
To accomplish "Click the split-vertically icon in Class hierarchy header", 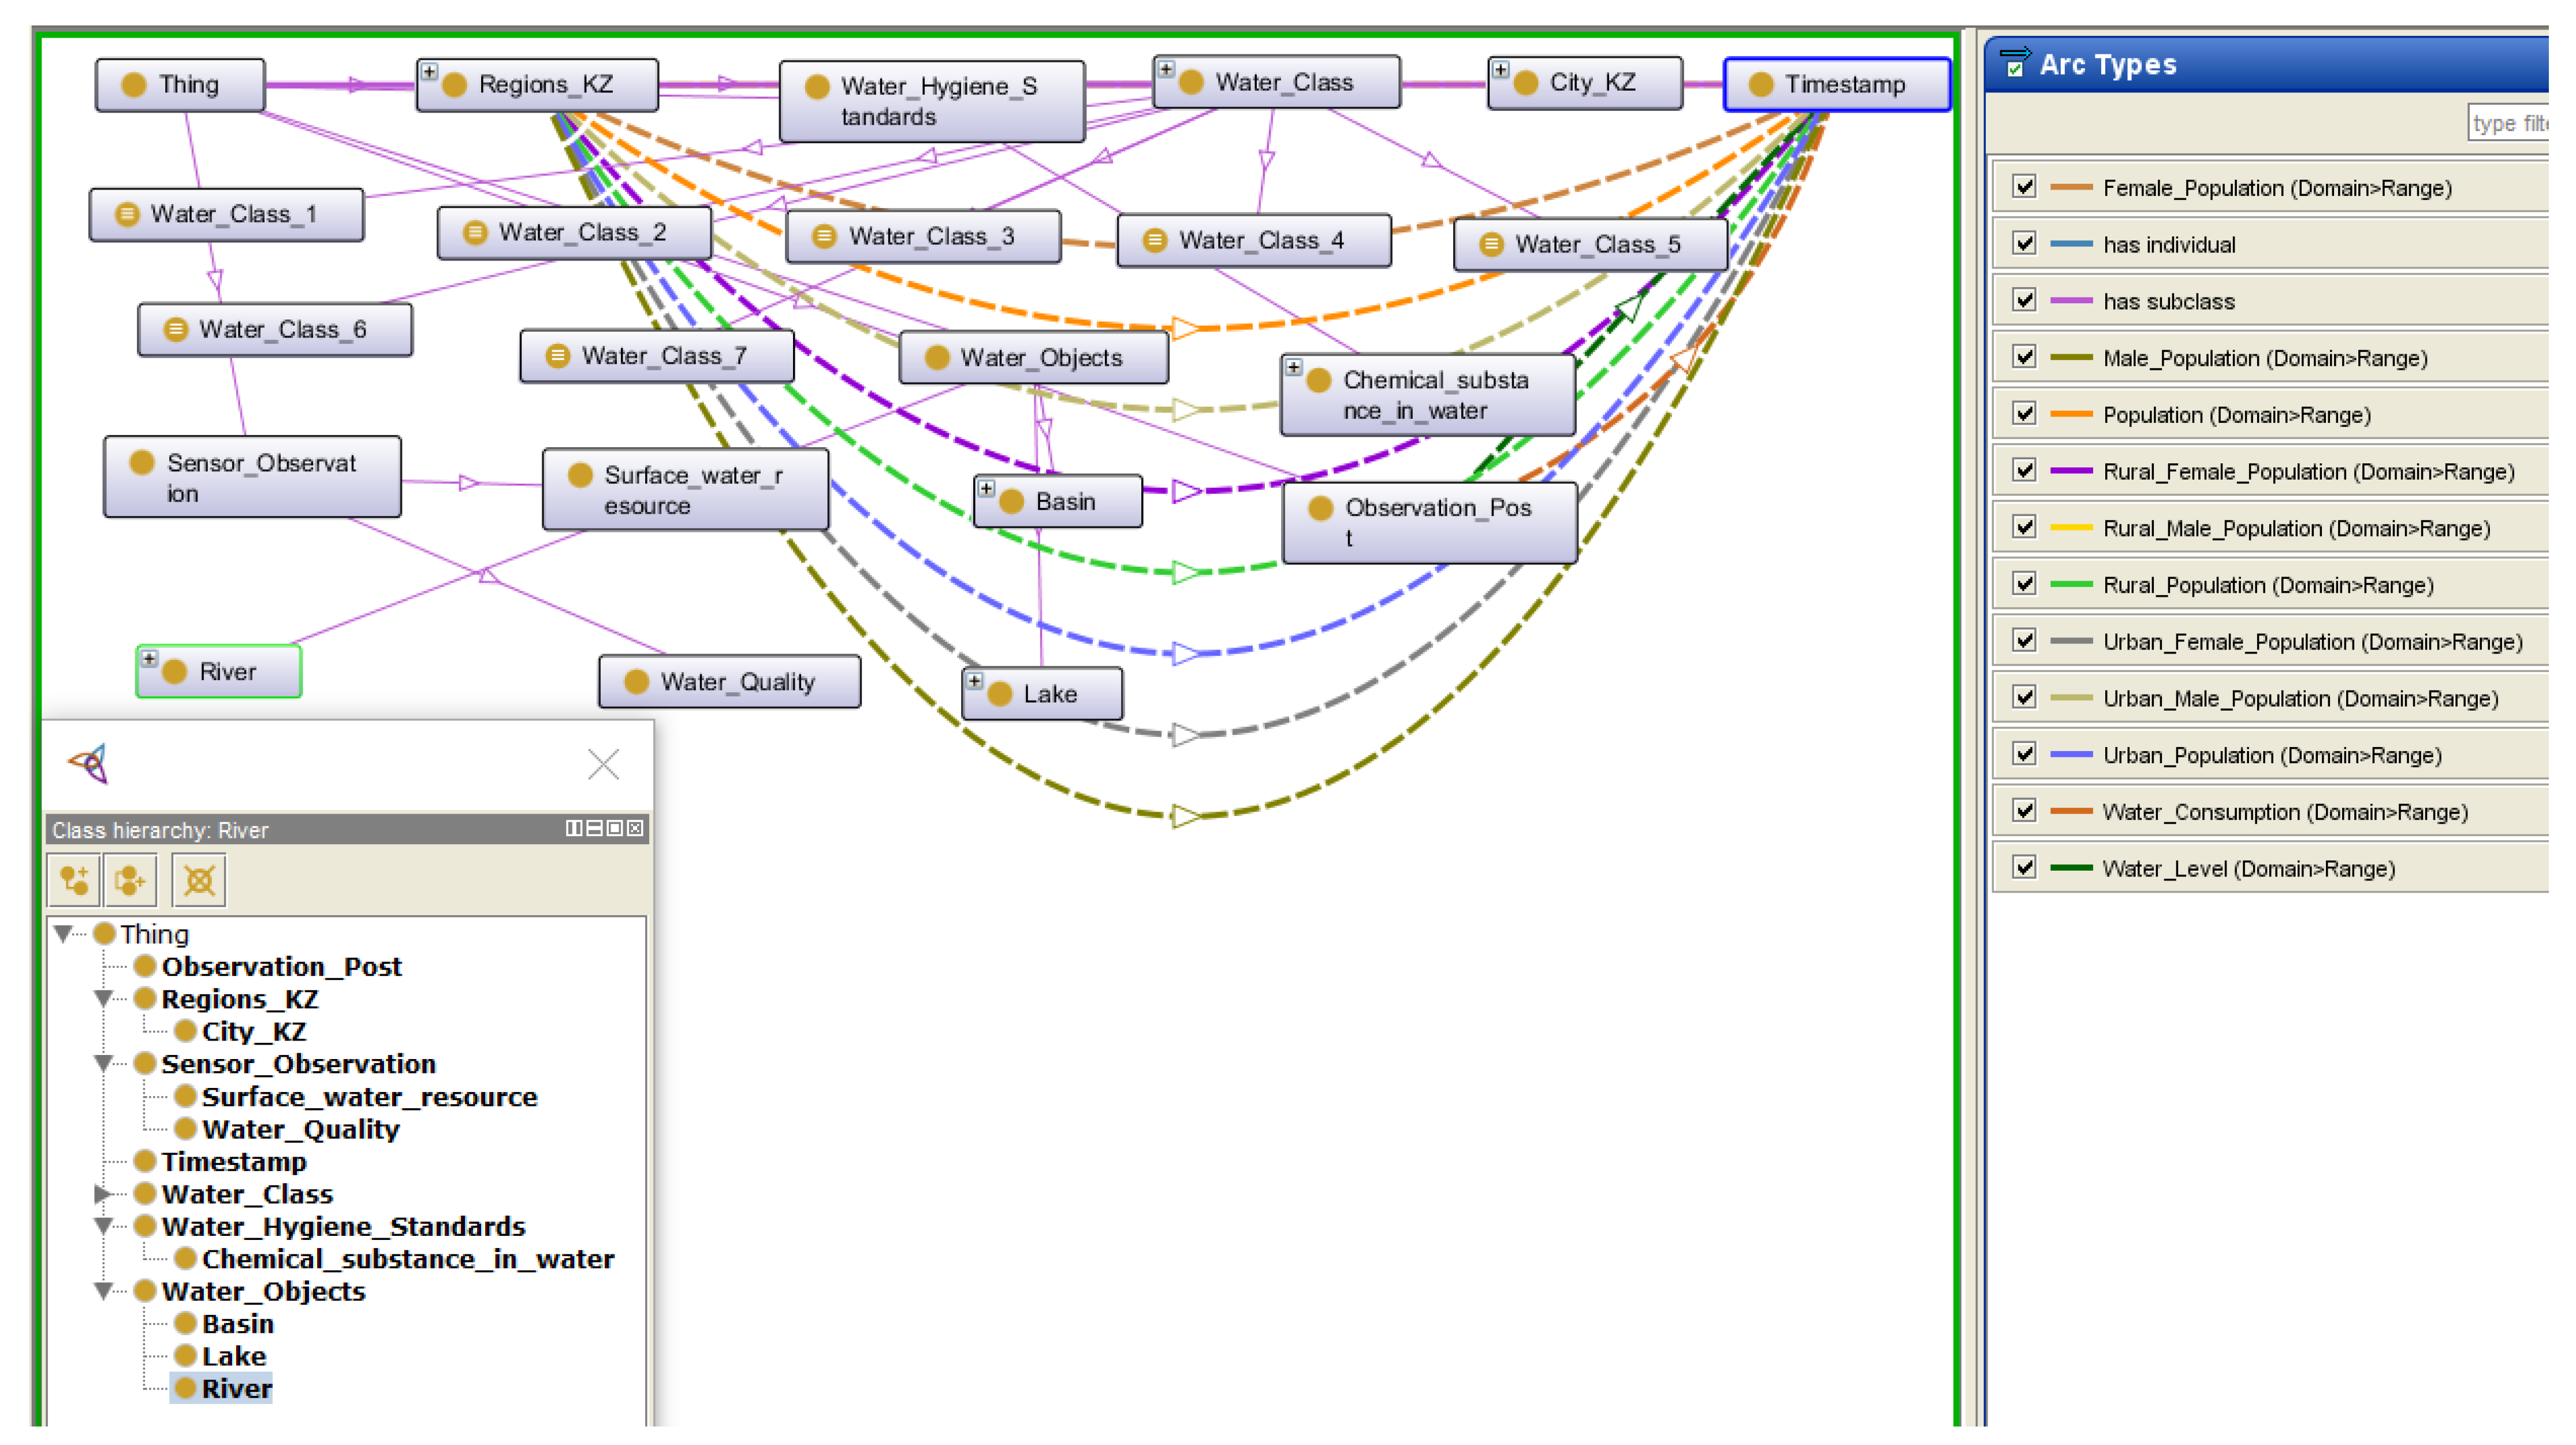I will tap(594, 829).
